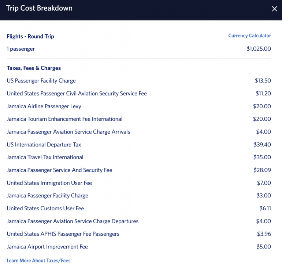282x272 pixels.
Task: Click the US International Departure Tax label
Action: (44, 145)
